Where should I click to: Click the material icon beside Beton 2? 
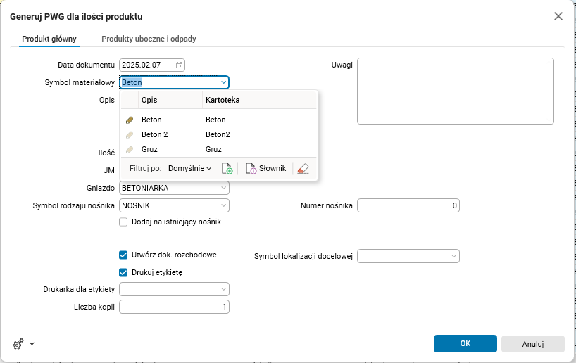(130, 134)
